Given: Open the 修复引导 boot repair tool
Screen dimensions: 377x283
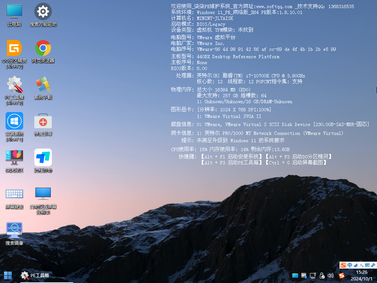Looking at the screenshot, I should pos(43,121).
